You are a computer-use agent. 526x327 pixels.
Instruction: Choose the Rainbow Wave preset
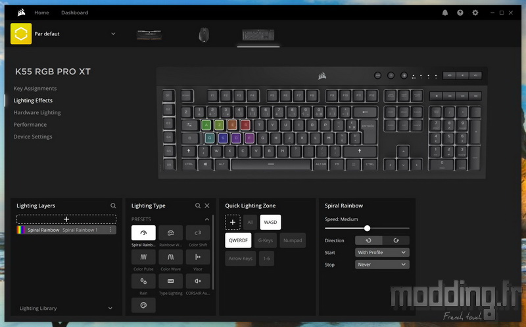[x=170, y=233]
